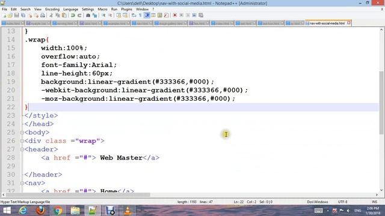This screenshot has width=385, height=216.
Task: Create a new document via toolbar
Action: pos(4,15)
